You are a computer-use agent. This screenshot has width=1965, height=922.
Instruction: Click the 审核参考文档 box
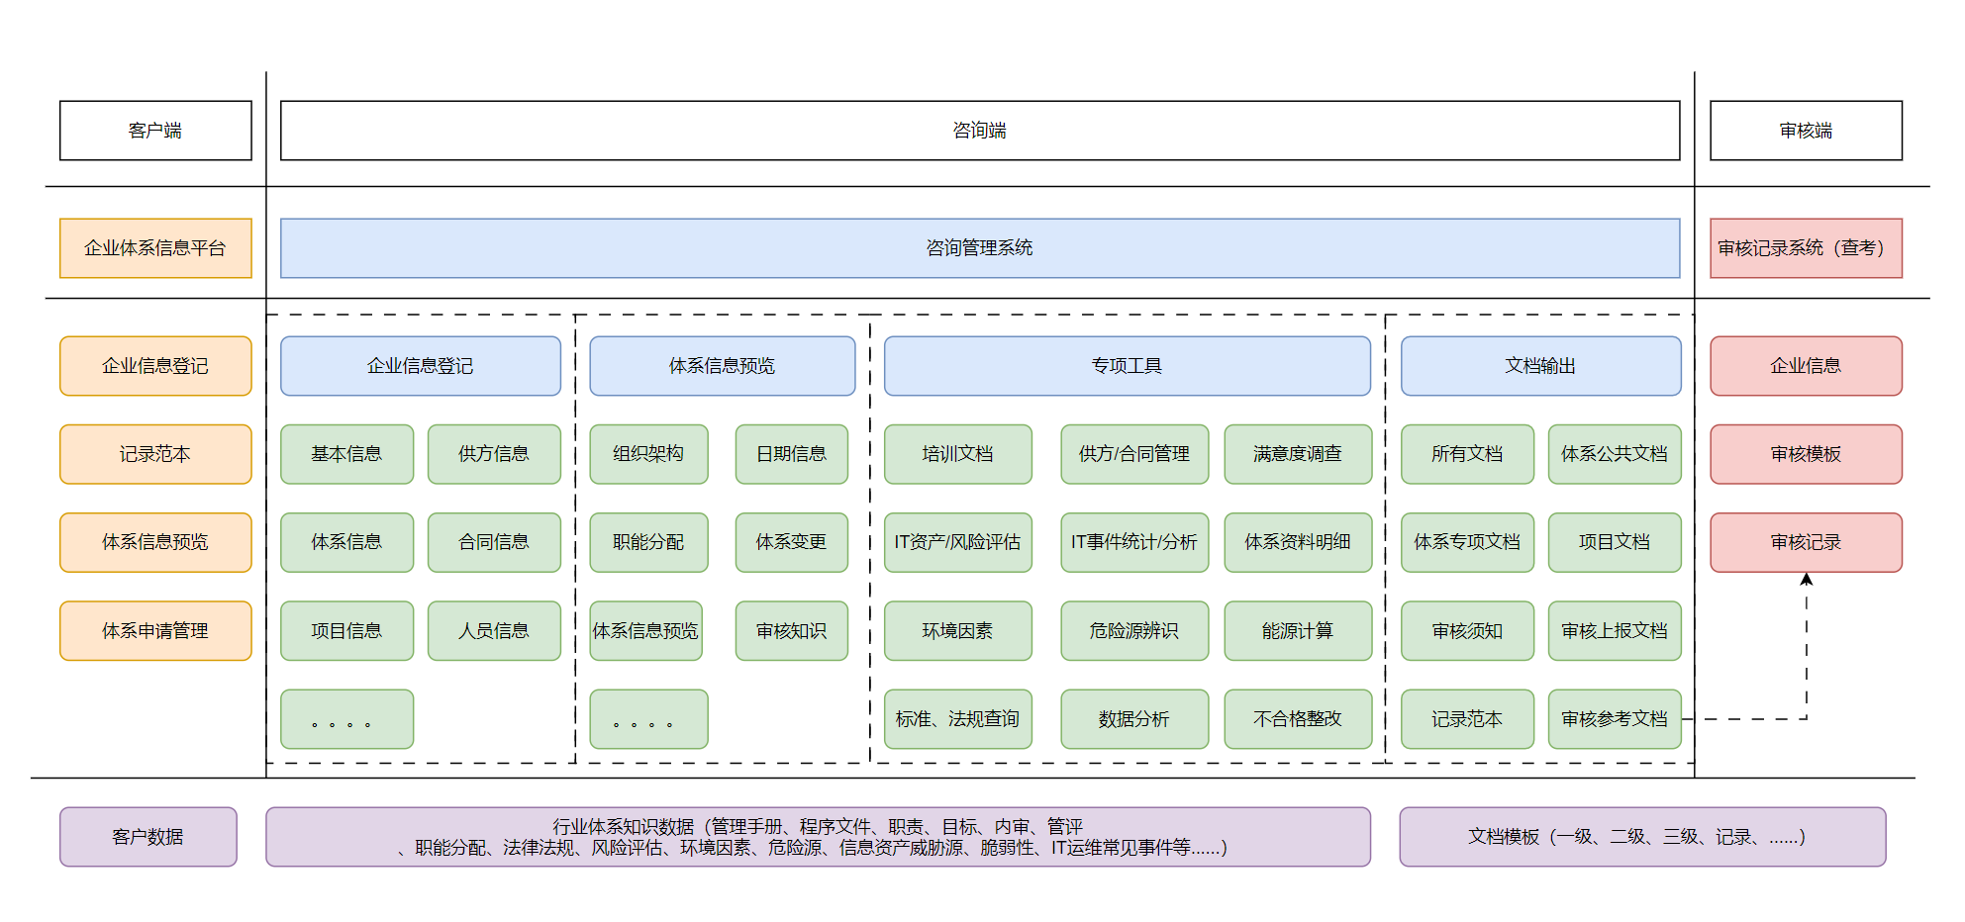1614,719
